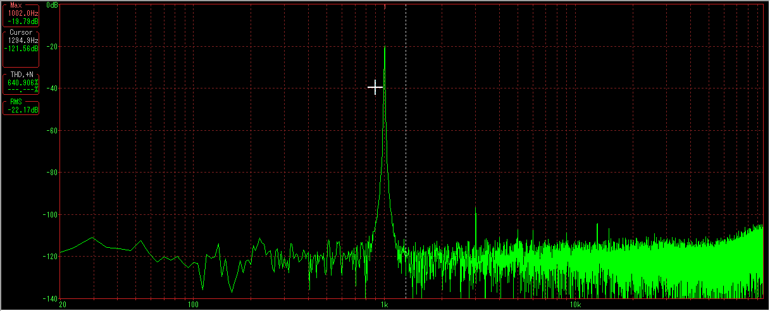This screenshot has width=770, height=311.
Task: Click the 0dB label on vertical axis
Action: [x=53, y=5]
